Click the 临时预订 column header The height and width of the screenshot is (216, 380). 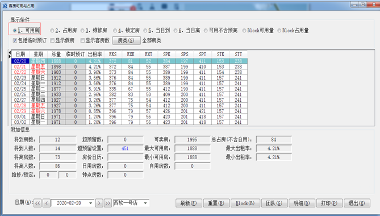click(x=76, y=55)
